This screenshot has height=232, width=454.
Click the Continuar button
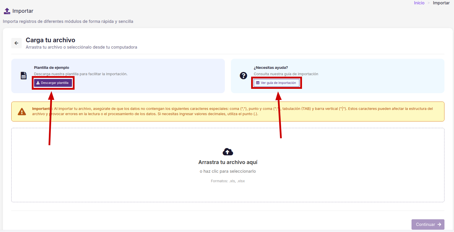(428, 224)
